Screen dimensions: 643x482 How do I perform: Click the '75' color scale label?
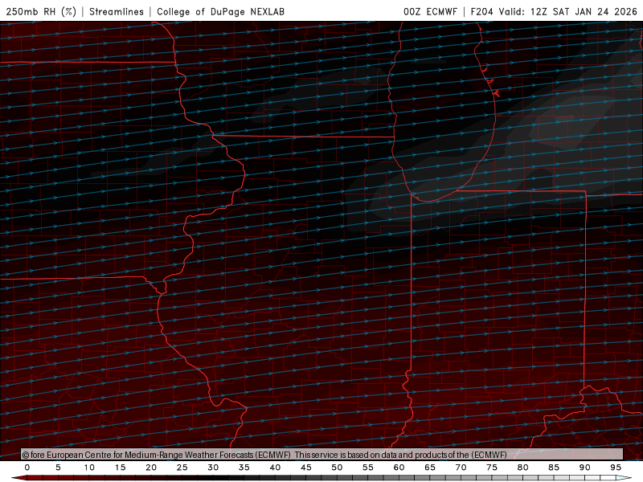point(492,468)
